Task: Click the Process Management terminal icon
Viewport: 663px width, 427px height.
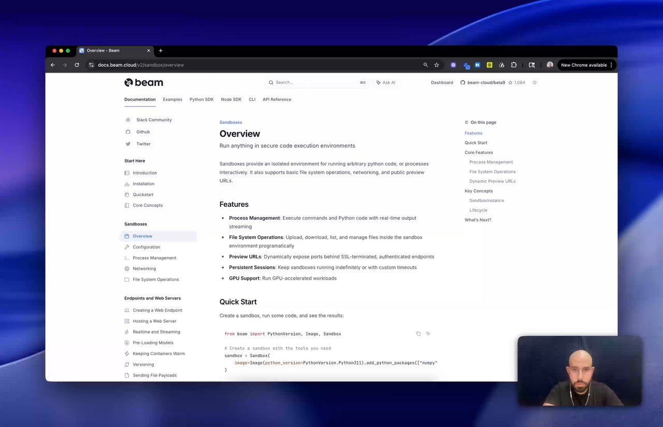Action: [127, 258]
